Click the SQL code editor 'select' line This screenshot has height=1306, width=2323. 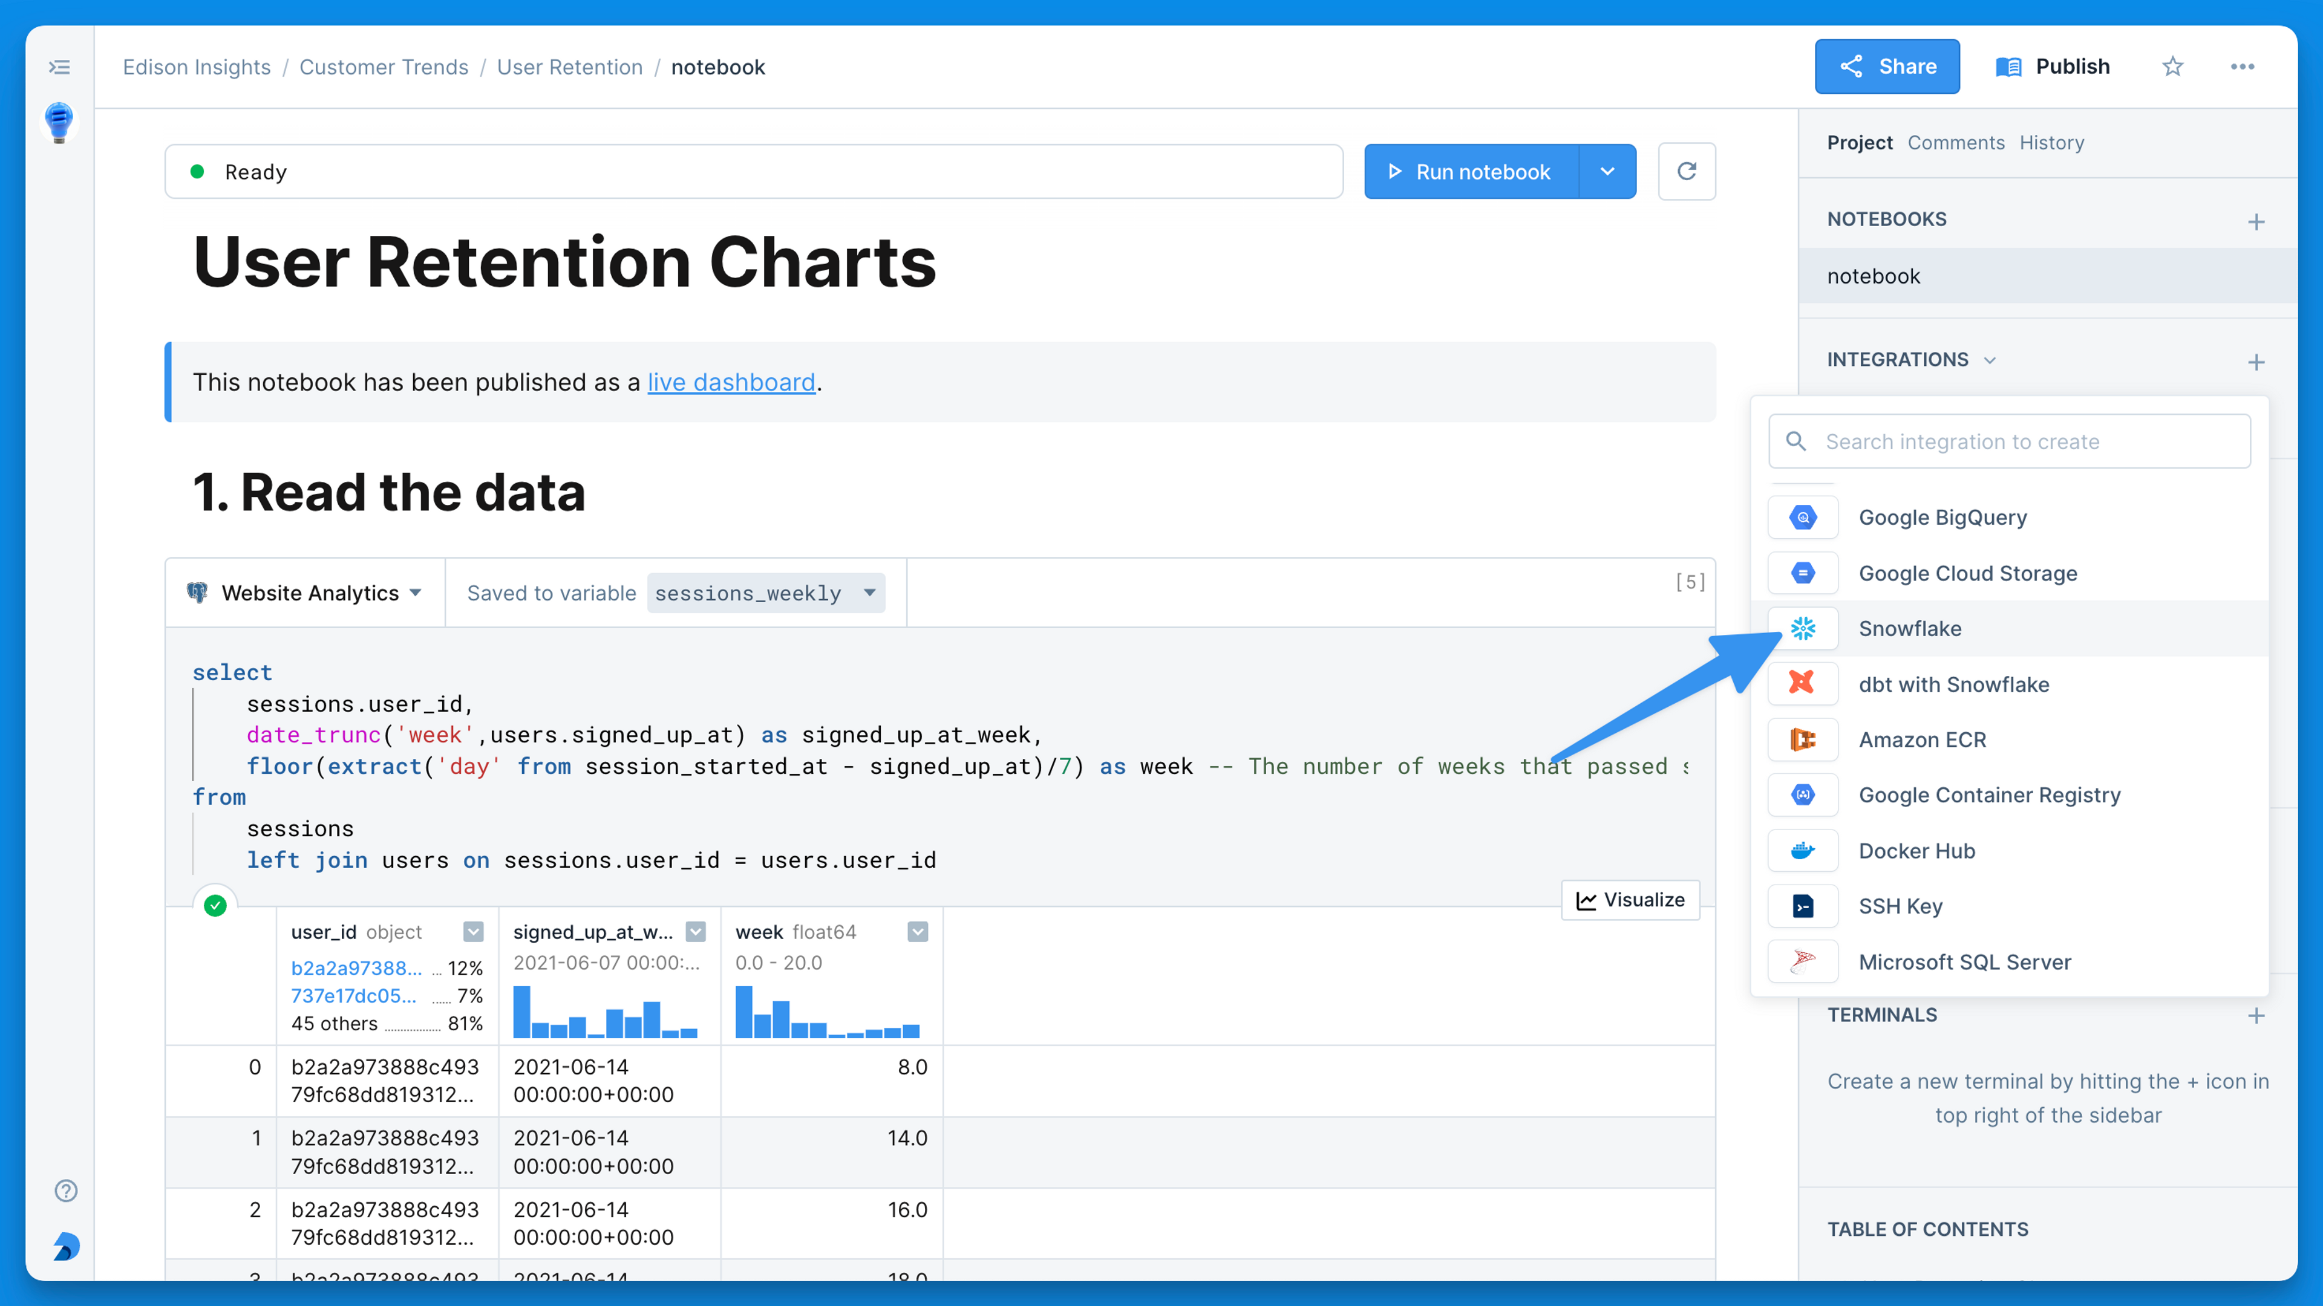[232, 672]
